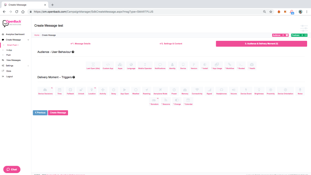This screenshot has width=311, height=175.
Task: Choose the Identity audience filter
Action: click(172, 66)
